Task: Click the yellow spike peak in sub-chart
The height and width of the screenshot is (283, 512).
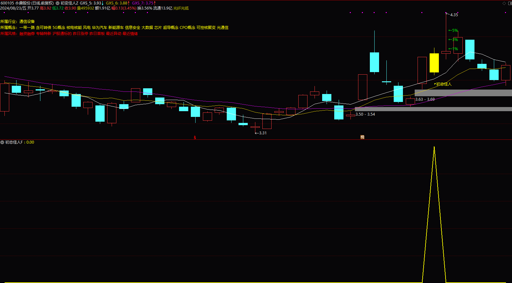Action: coord(434,147)
